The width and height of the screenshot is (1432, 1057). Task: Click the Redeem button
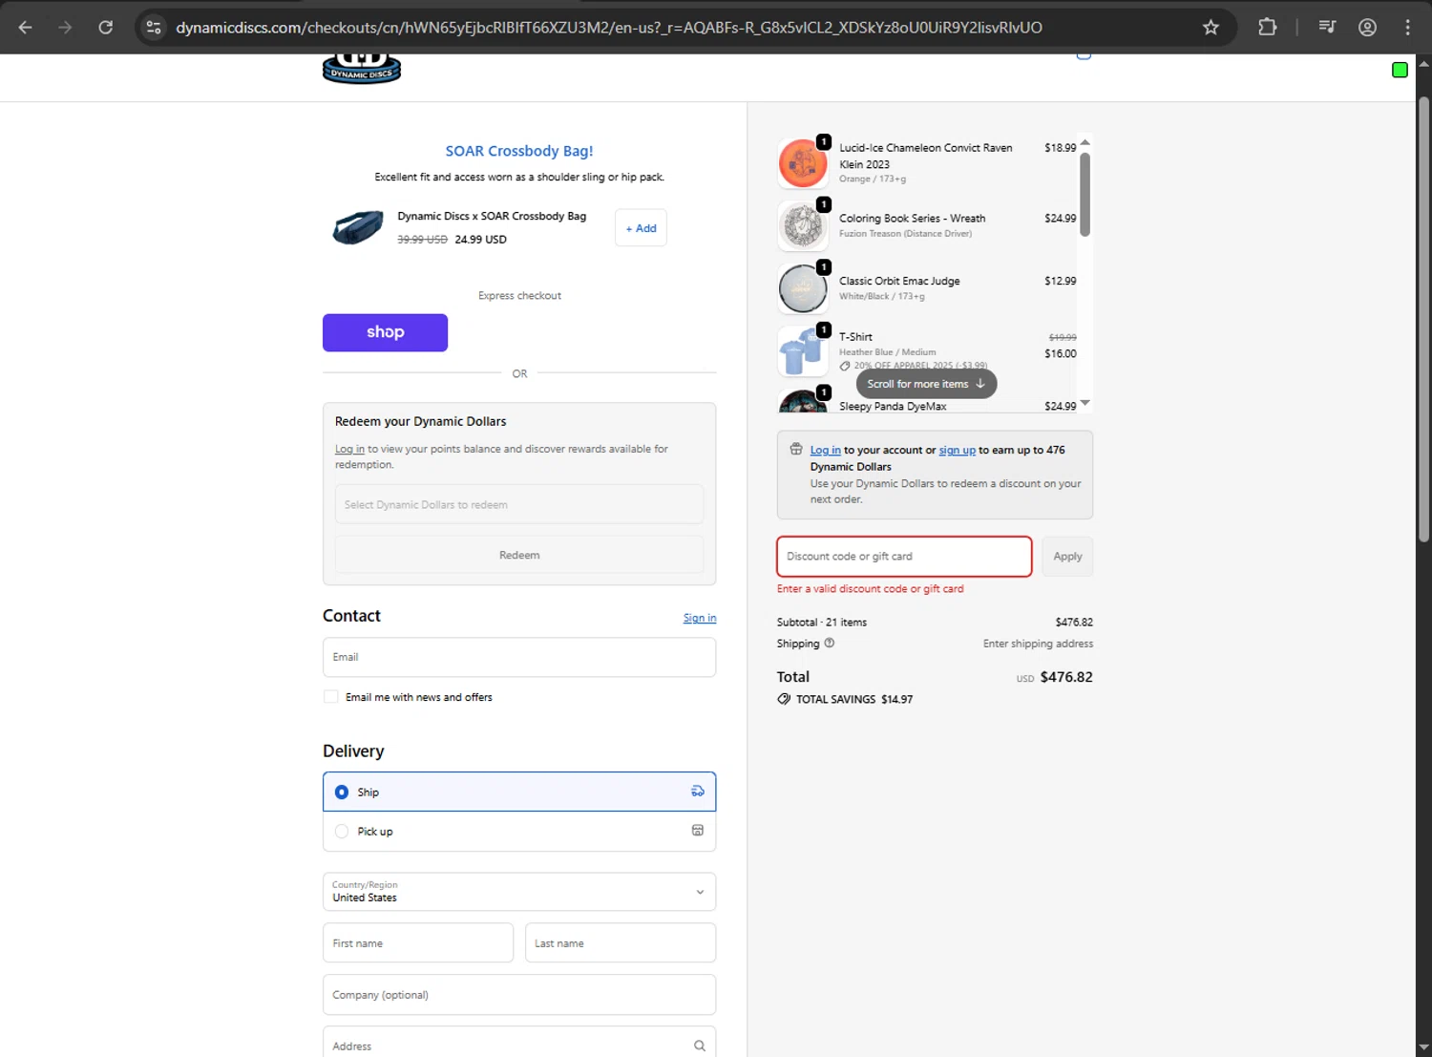pos(519,555)
